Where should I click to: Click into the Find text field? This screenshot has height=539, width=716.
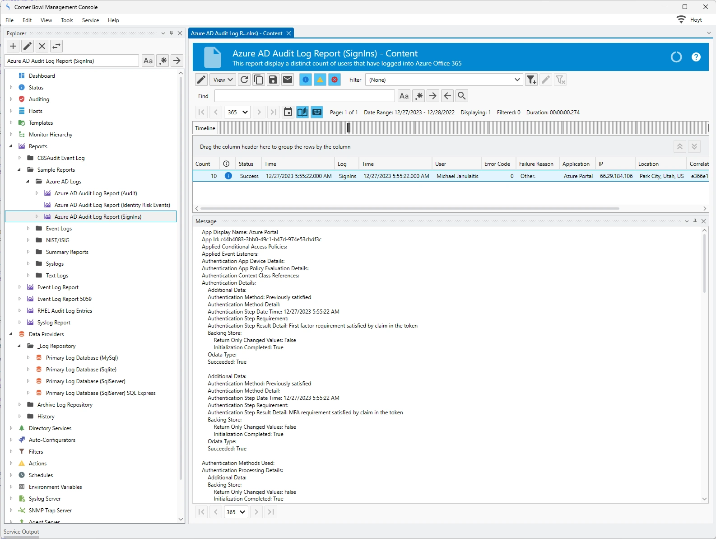(304, 96)
